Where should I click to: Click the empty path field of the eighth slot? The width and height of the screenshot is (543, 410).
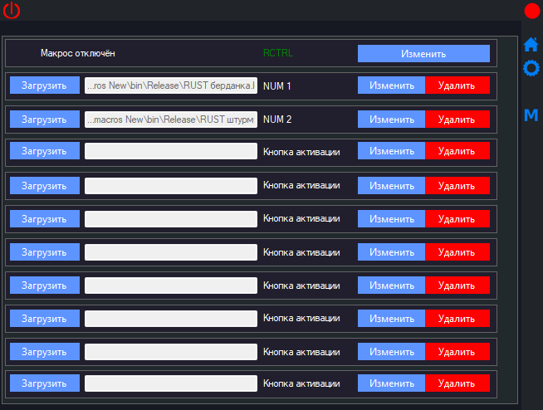click(171, 319)
